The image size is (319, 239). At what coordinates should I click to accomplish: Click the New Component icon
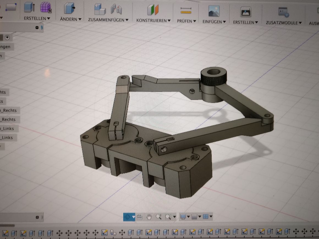coord(100,9)
